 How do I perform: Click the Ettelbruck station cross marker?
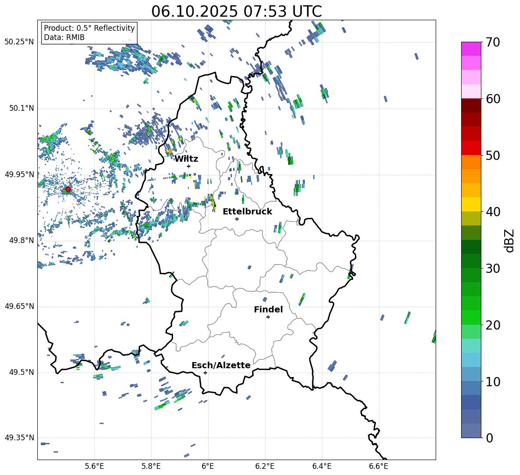(x=237, y=219)
